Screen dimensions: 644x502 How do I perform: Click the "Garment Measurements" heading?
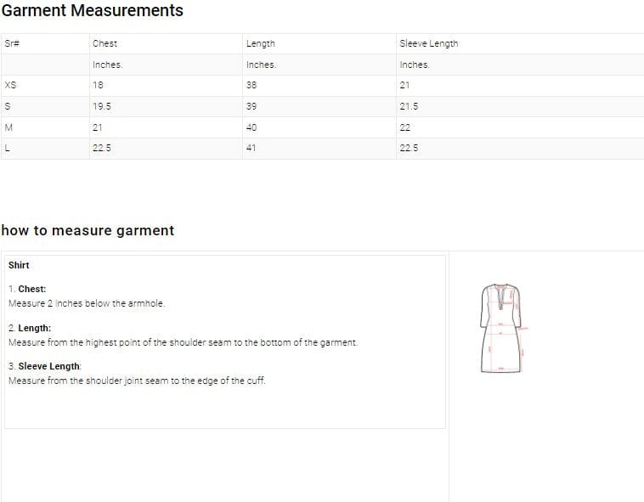[93, 11]
